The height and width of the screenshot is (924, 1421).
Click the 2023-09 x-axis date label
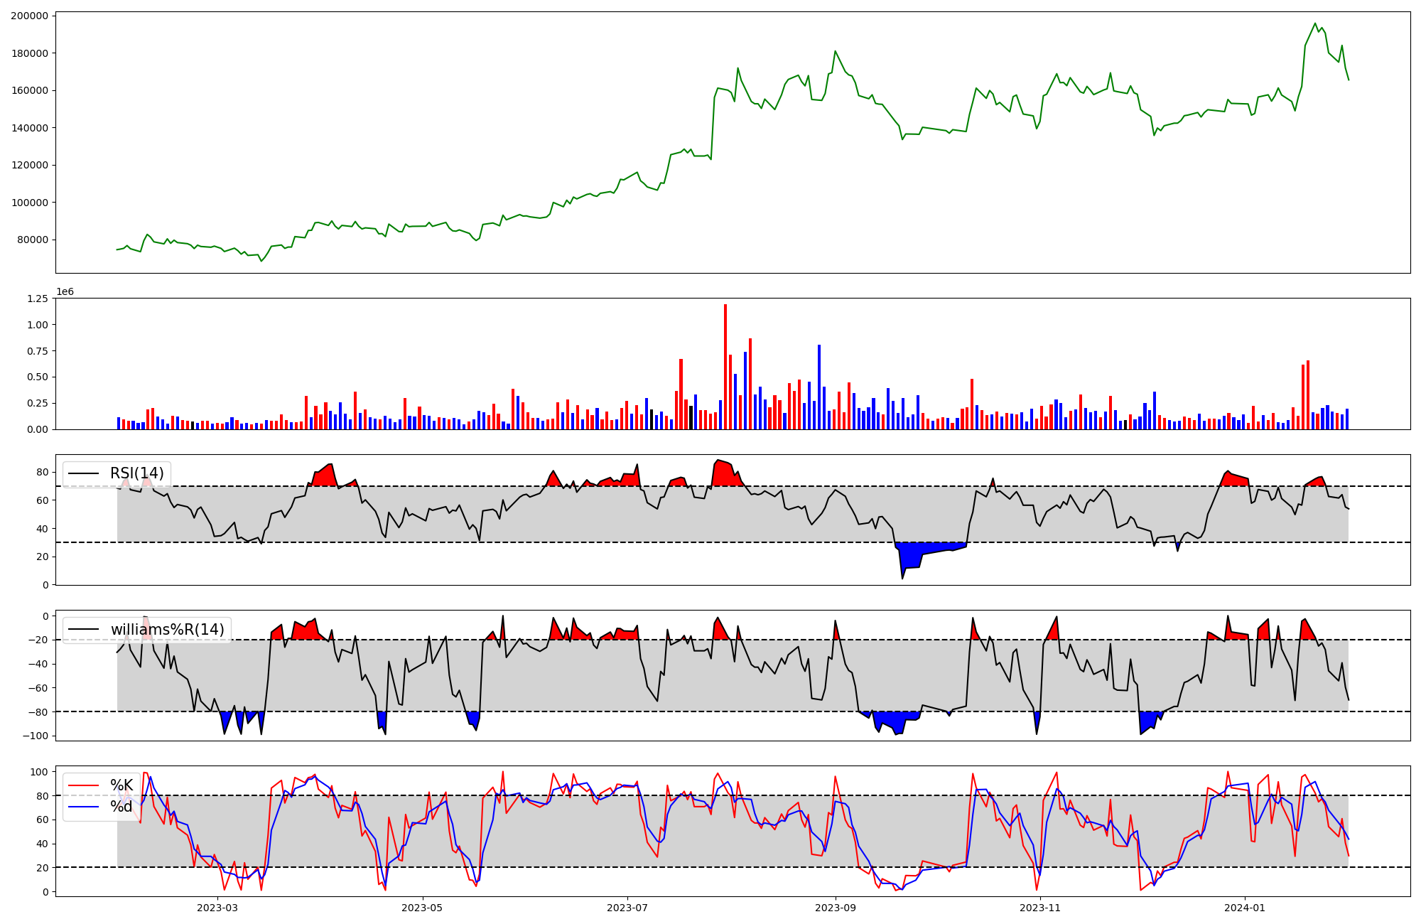pyautogui.click(x=836, y=908)
